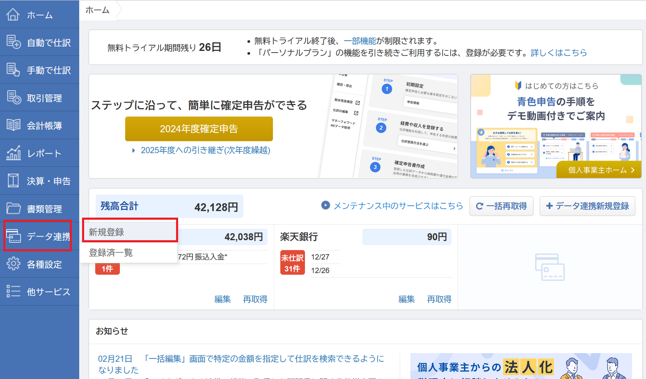Open 書類管理 menu

39,209
